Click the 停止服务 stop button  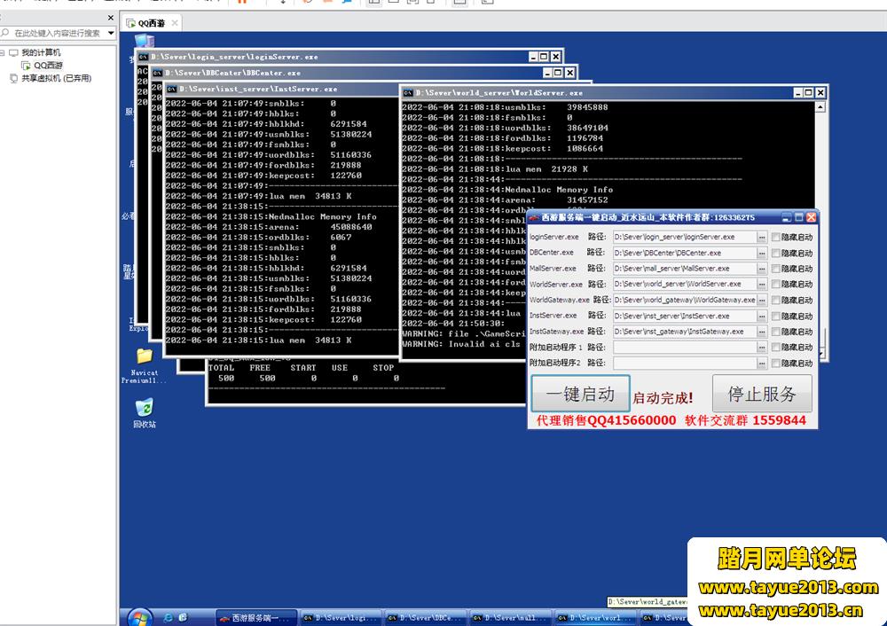click(x=762, y=394)
